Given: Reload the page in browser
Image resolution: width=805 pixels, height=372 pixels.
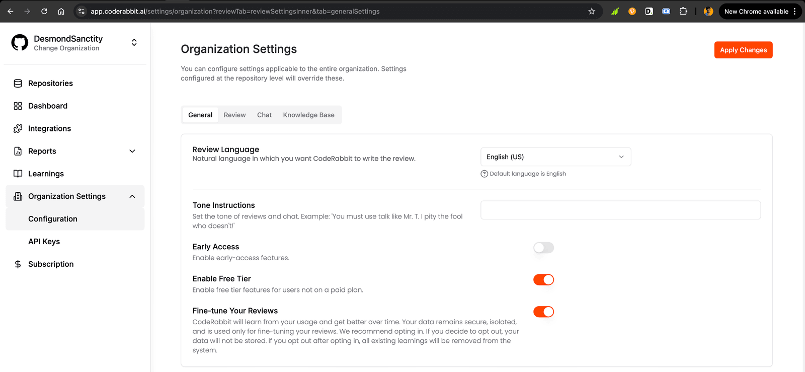Looking at the screenshot, I should point(44,12).
